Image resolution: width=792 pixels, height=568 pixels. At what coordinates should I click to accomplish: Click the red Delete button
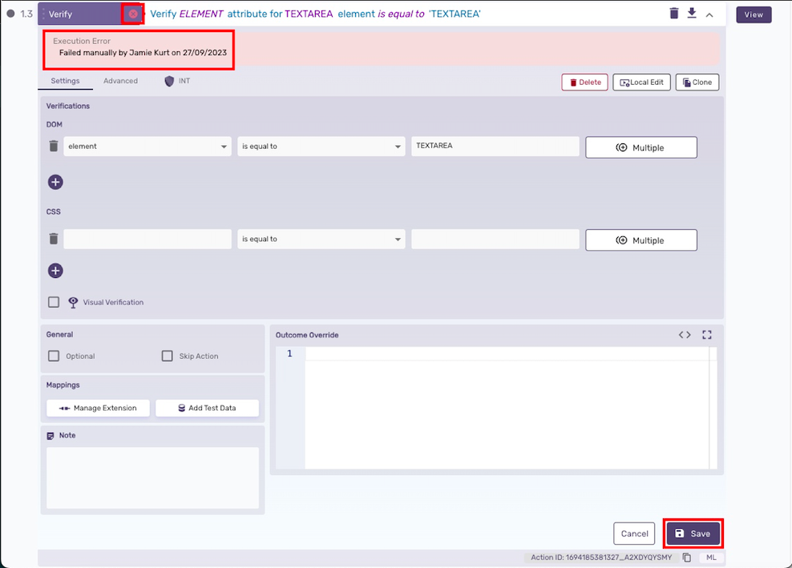point(585,83)
